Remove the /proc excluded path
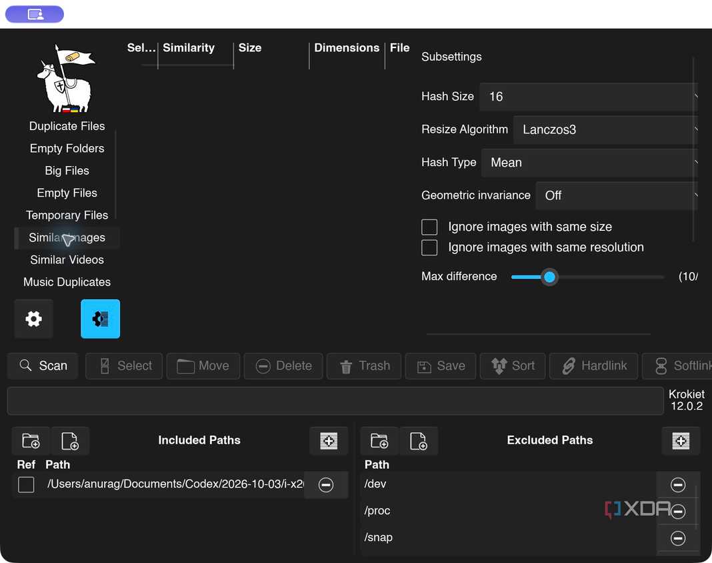 pyautogui.click(x=678, y=512)
